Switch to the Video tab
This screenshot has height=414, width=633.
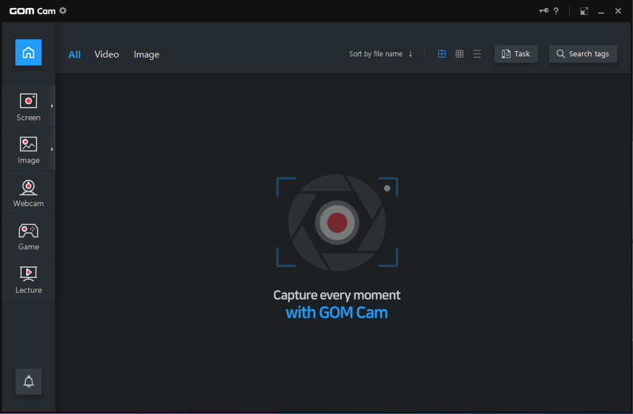point(106,54)
